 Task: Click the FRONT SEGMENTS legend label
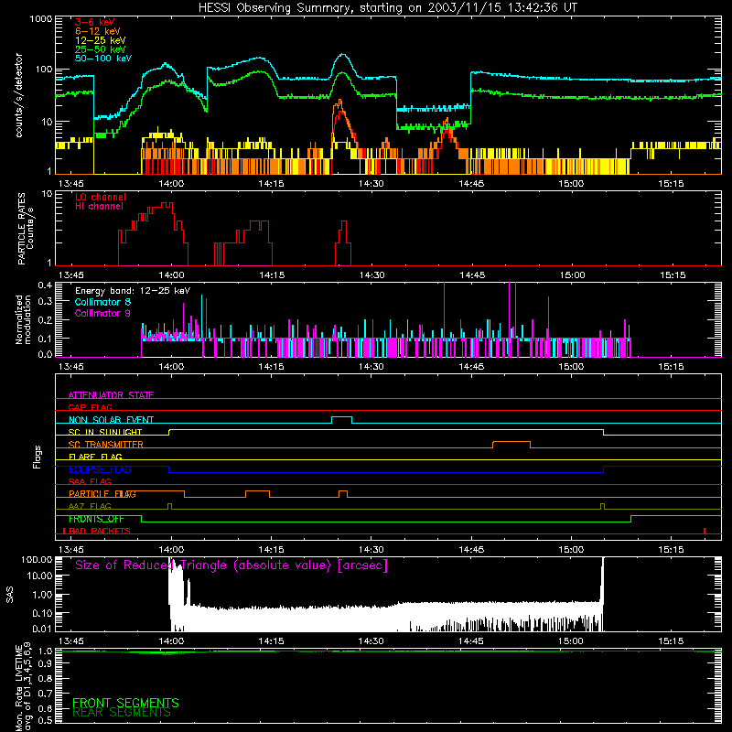(x=125, y=703)
